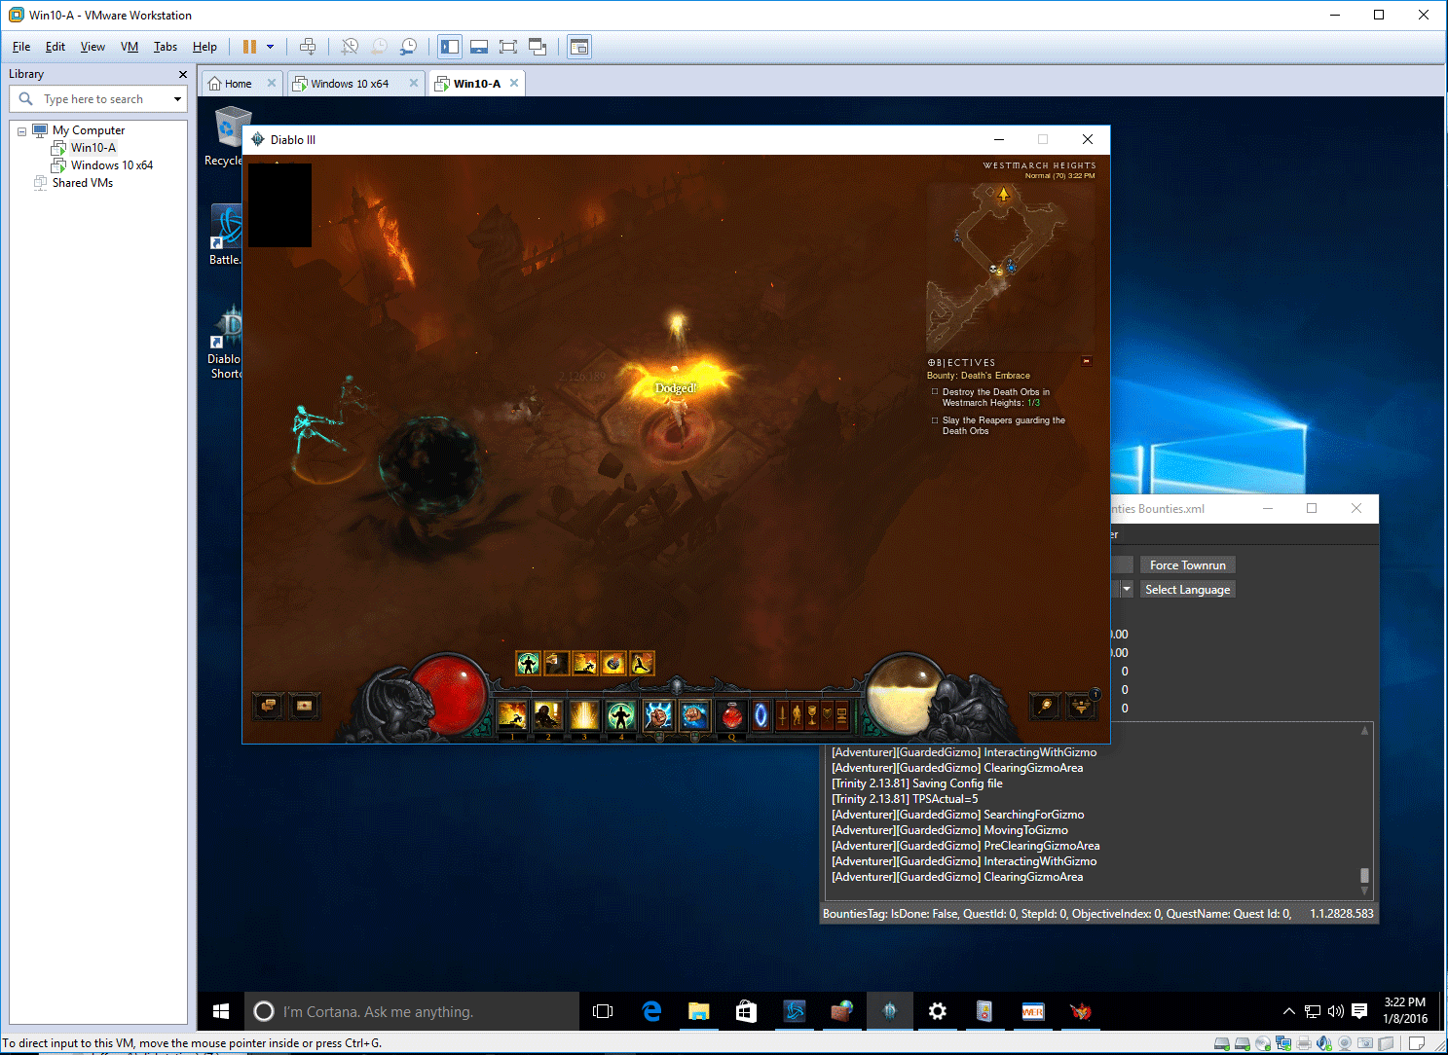Open the Edit menu

pos(56,47)
